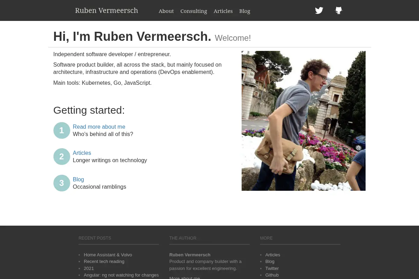The height and width of the screenshot is (279, 419).
Task: Open footer Blog link under More
Action: click(x=270, y=261)
